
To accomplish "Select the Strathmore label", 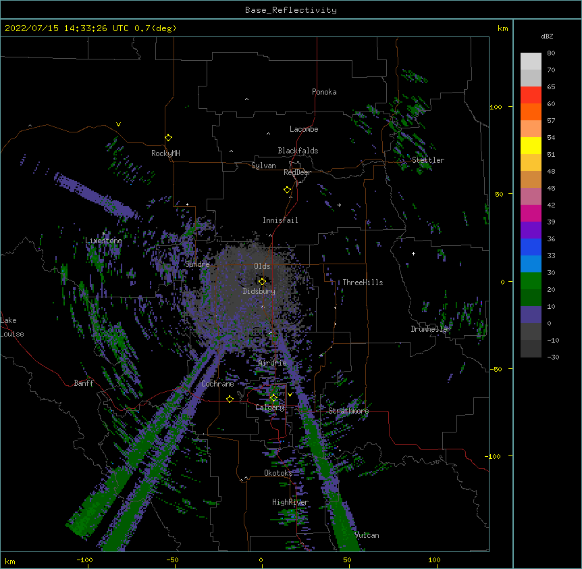I will (348, 411).
